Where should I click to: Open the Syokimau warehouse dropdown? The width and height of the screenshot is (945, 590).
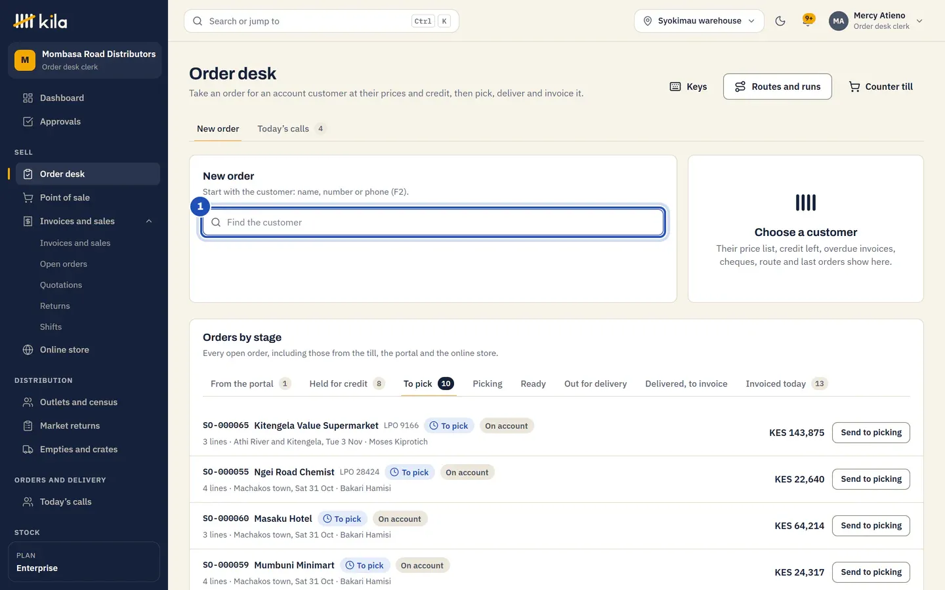point(699,21)
